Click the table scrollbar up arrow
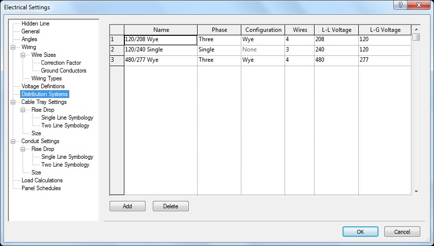Viewport: 434px width, 246px height. 416,29
